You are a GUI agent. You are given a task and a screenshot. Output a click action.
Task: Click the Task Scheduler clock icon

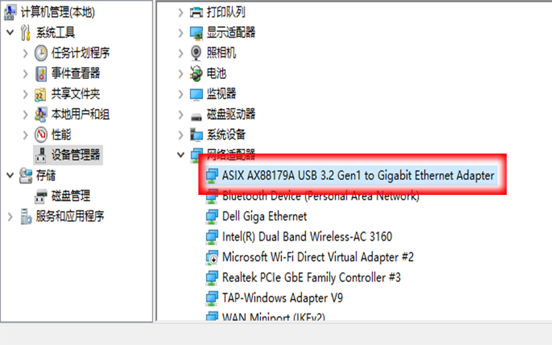(41, 53)
